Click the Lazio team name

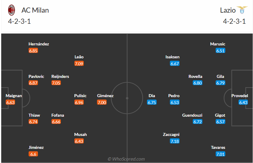(228, 10)
